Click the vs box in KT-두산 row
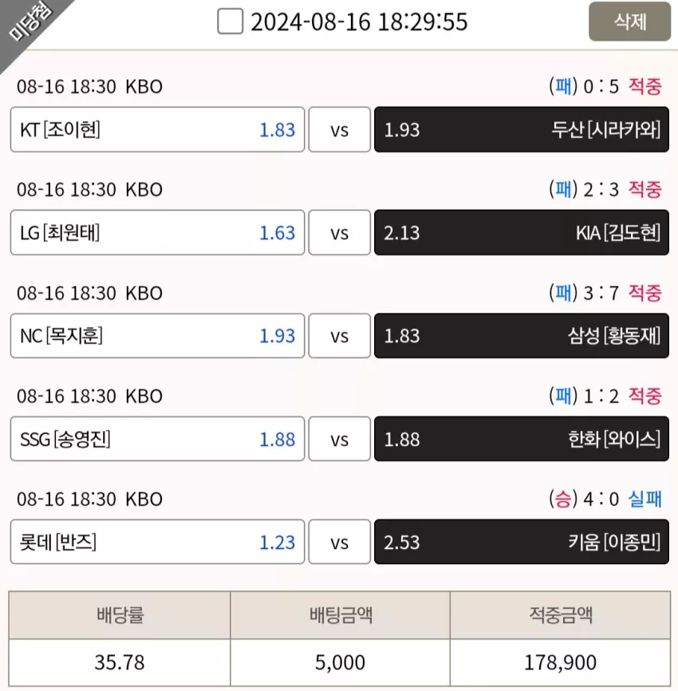 [339, 129]
